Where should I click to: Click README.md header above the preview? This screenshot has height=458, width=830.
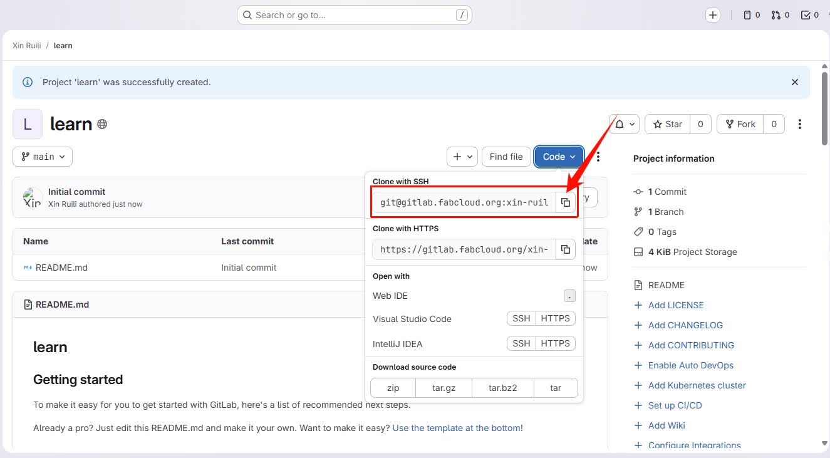[62, 304]
